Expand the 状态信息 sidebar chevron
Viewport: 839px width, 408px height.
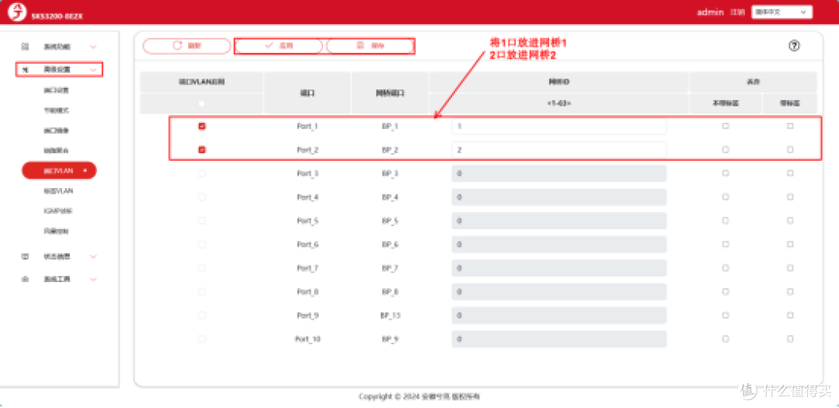click(93, 256)
